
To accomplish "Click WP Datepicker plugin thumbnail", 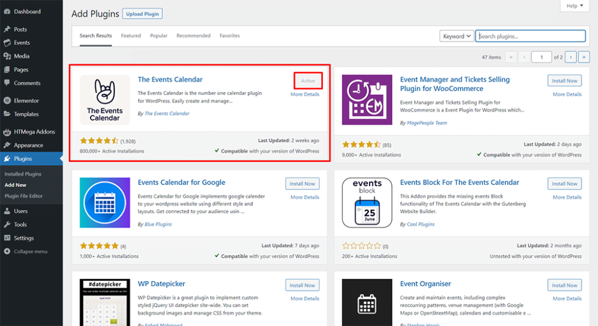I will [x=105, y=303].
